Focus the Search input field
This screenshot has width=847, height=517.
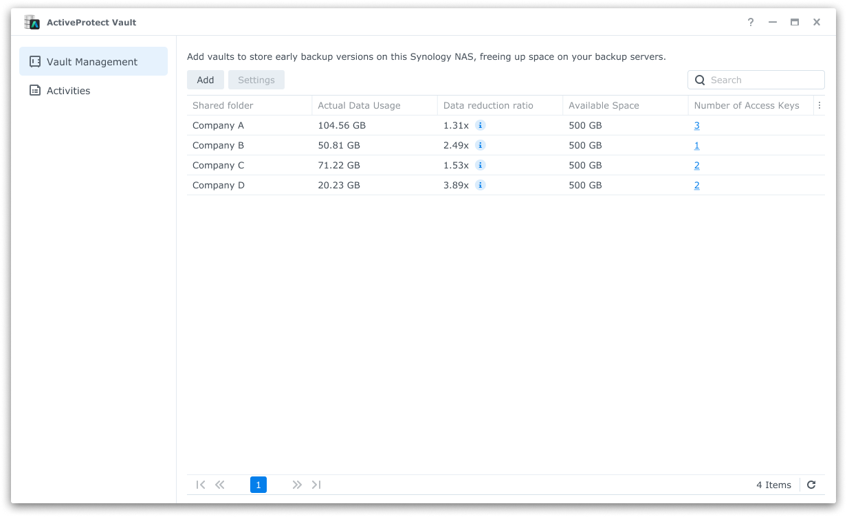pyautogui.click(x=763, y=80)
